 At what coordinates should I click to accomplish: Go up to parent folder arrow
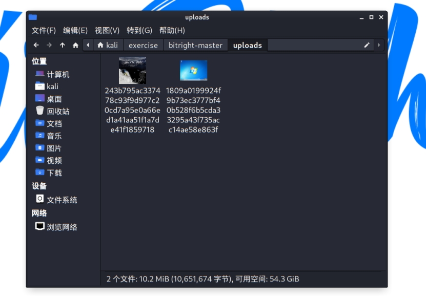[x=63, y=45]
